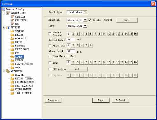Toggle Tour channel number 8
The height and width of the screenshot is (120, 157).
click(100, 62)
